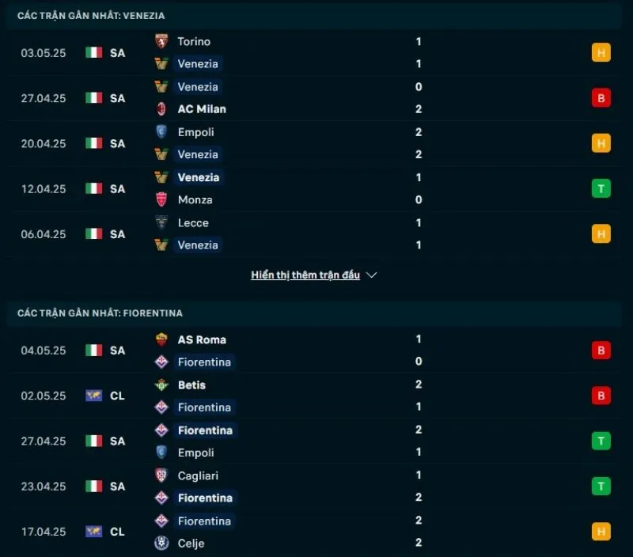Select the Betis club badge
Viewport: 633px width, 557px height.
162,385
